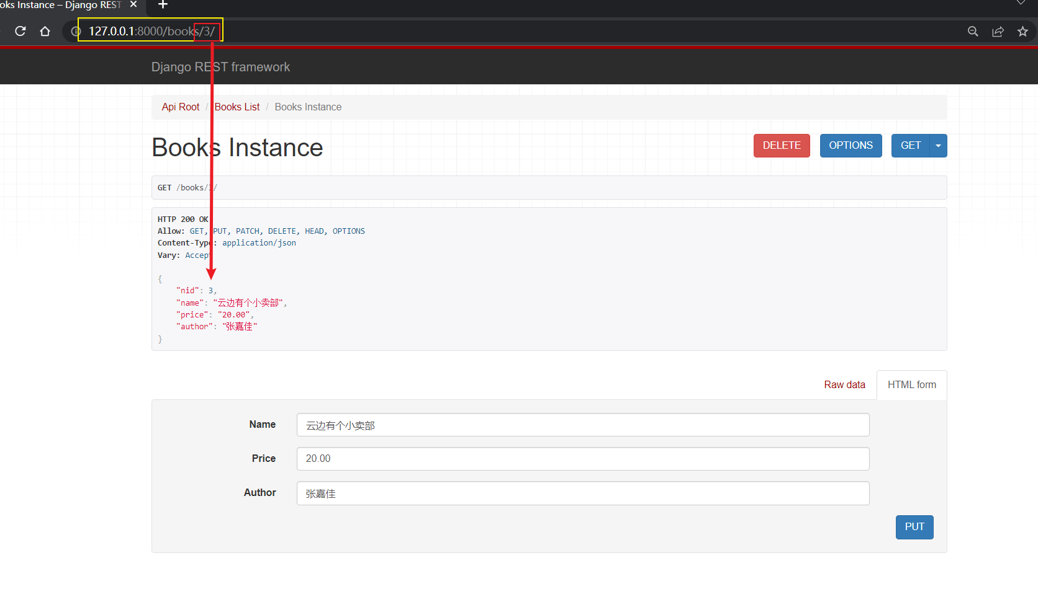This screenshot has width=1038, height=589.
Task: Click the Allow header methods line
Action: 261,231
